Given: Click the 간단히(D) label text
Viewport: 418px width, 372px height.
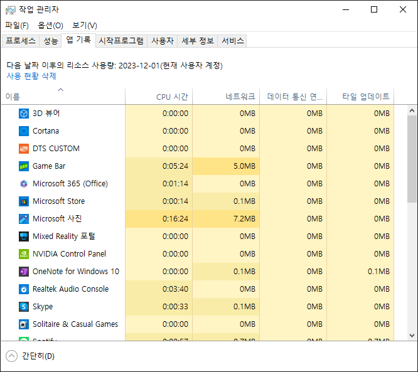Looking at the screenshot, I should coord(38,356).
